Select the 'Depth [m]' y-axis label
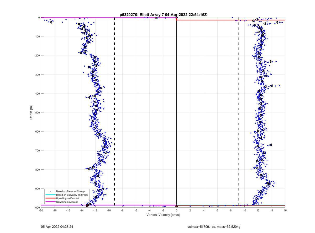This screenshot has width=315, height=233. point(31,112)
